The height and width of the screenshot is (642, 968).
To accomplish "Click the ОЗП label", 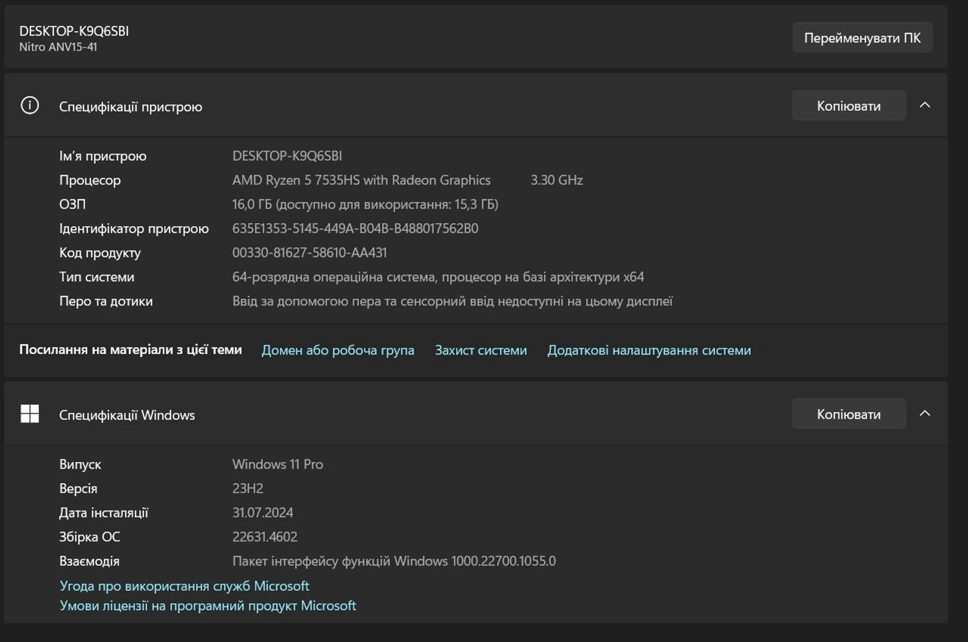I will pyautogui.click(x=72, y=205).
